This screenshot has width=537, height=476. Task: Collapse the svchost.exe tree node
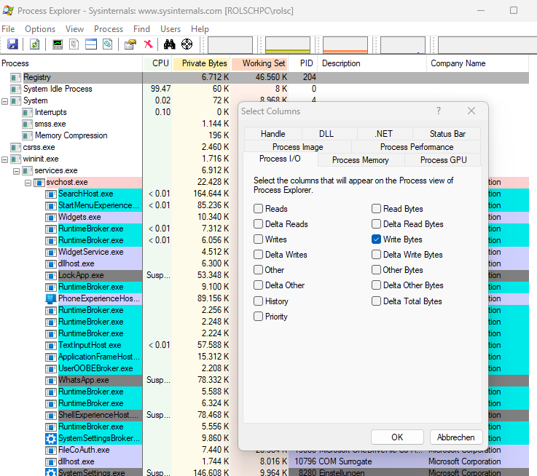(28, 183)
